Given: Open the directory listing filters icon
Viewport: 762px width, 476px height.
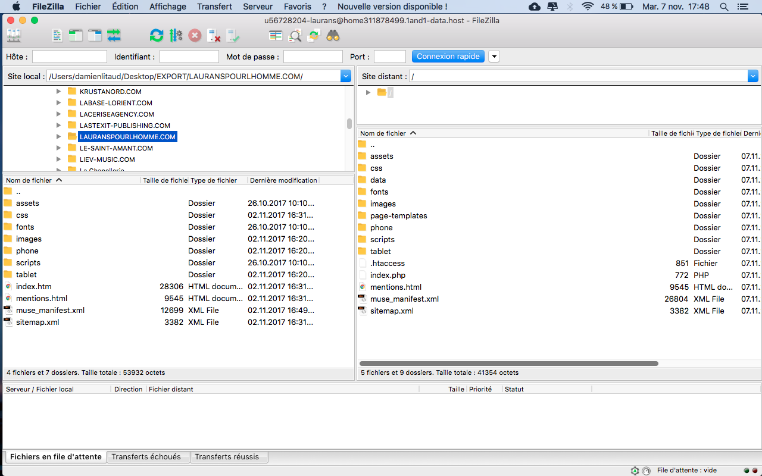Looking at the screenshot, I should pyautogui.click(x=276, y=36).
